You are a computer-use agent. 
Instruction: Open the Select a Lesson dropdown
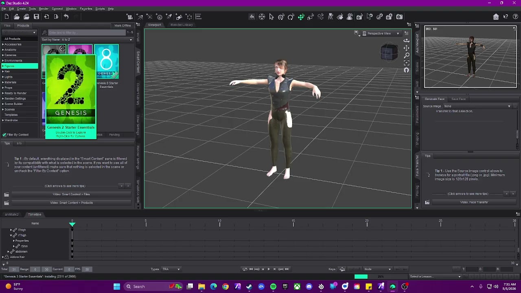click(x=436, y=277)
